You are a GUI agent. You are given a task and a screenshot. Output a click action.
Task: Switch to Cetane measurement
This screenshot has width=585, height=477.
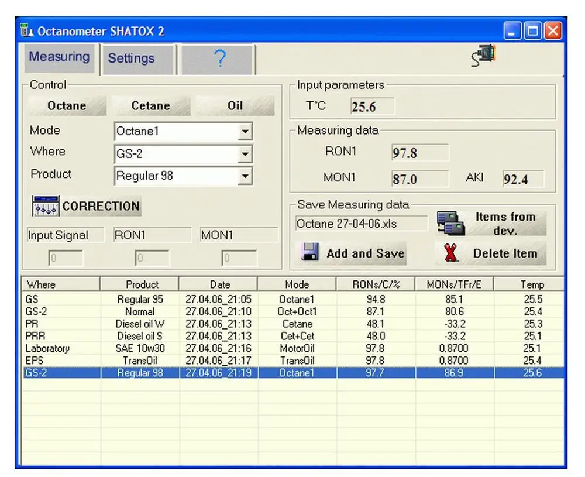150,106
